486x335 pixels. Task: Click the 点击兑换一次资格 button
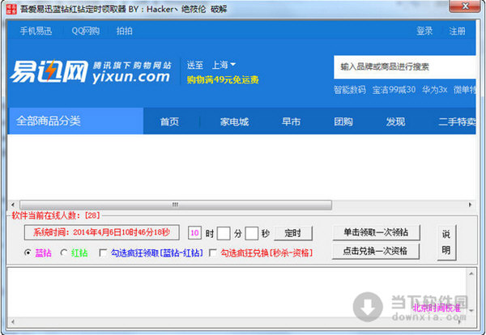pos(376,251)
